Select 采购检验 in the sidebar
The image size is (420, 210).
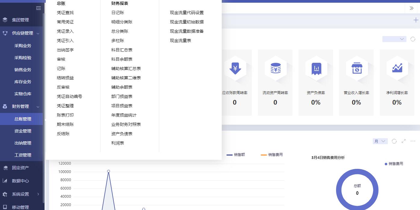[22, 58]
